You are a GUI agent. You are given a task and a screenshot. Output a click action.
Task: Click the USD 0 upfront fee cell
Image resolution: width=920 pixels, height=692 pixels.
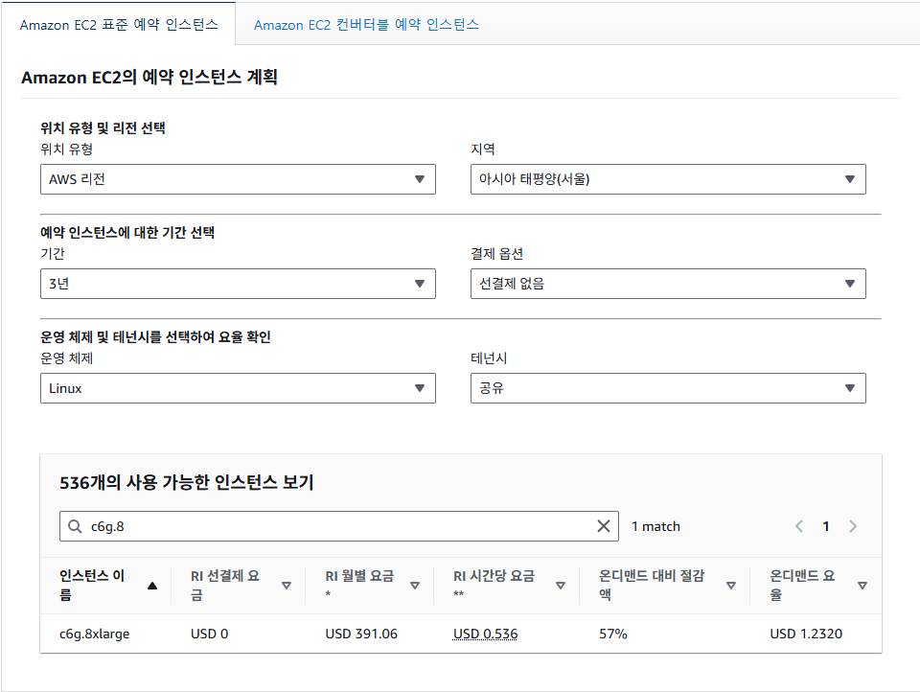(x=210, y=634)
